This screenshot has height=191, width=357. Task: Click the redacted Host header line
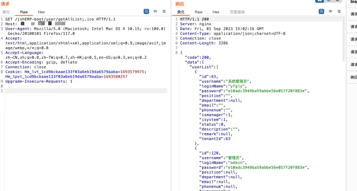coord(35,24)
